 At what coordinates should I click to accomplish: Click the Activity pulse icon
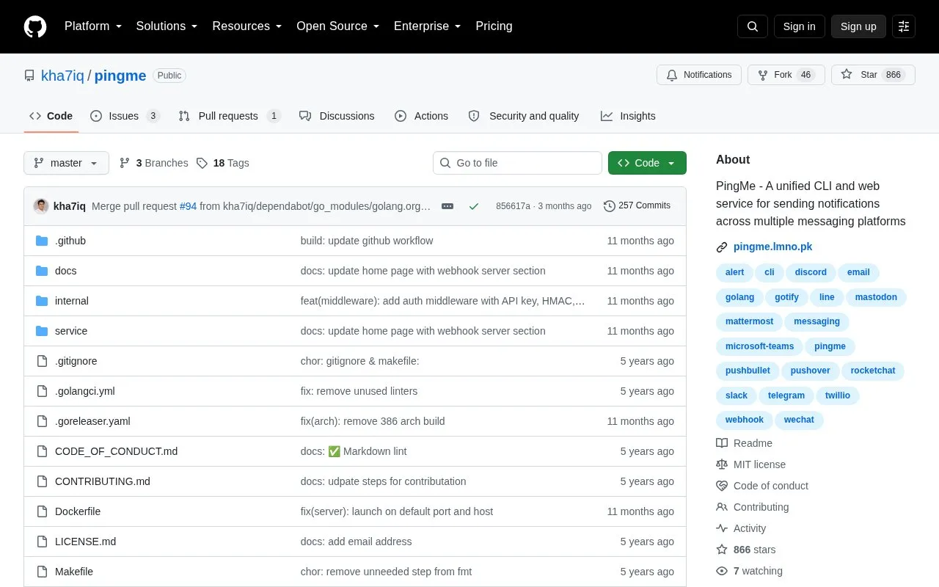tap(722, 528)
